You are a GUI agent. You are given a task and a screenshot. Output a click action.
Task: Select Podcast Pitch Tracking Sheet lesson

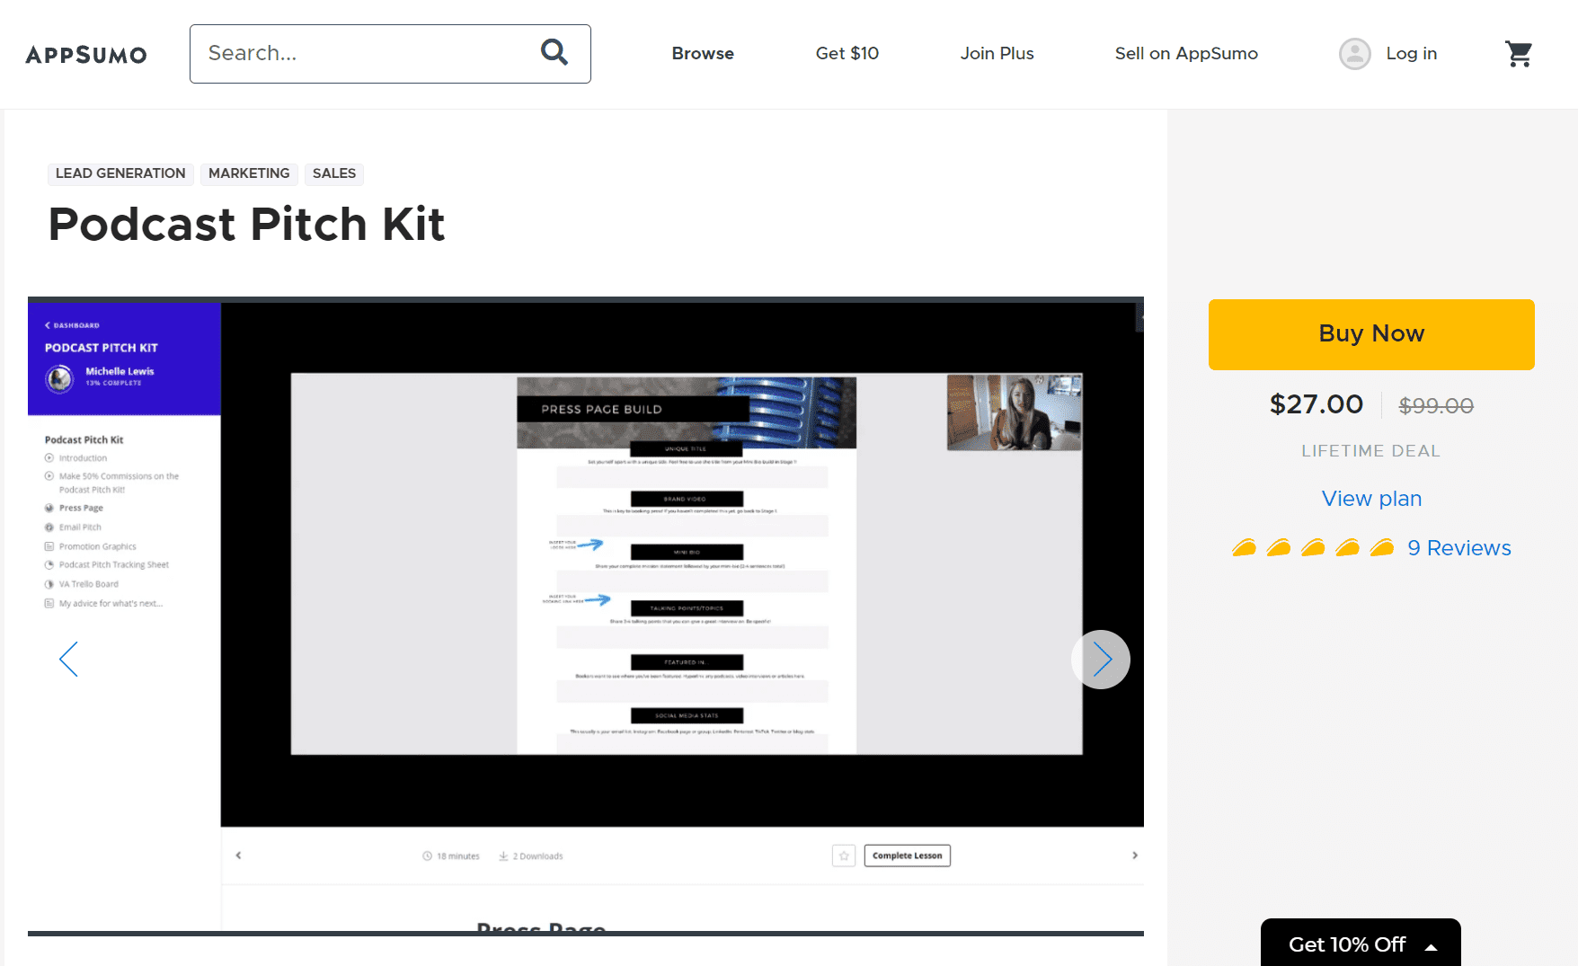point(107,565)
